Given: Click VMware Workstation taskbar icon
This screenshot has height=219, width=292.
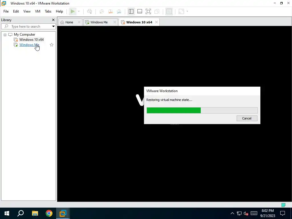Looking at the screenshot, I should (x=63, y=213).
